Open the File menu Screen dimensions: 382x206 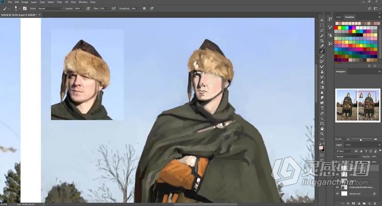tap(10, 2)
